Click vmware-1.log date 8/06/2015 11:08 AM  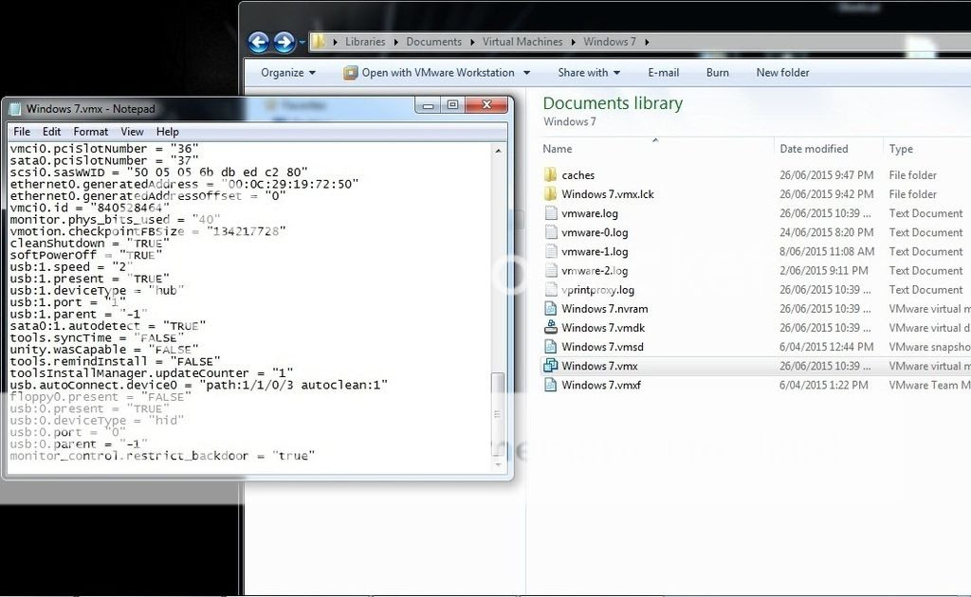pyautogui.click(x=827, y=251)
